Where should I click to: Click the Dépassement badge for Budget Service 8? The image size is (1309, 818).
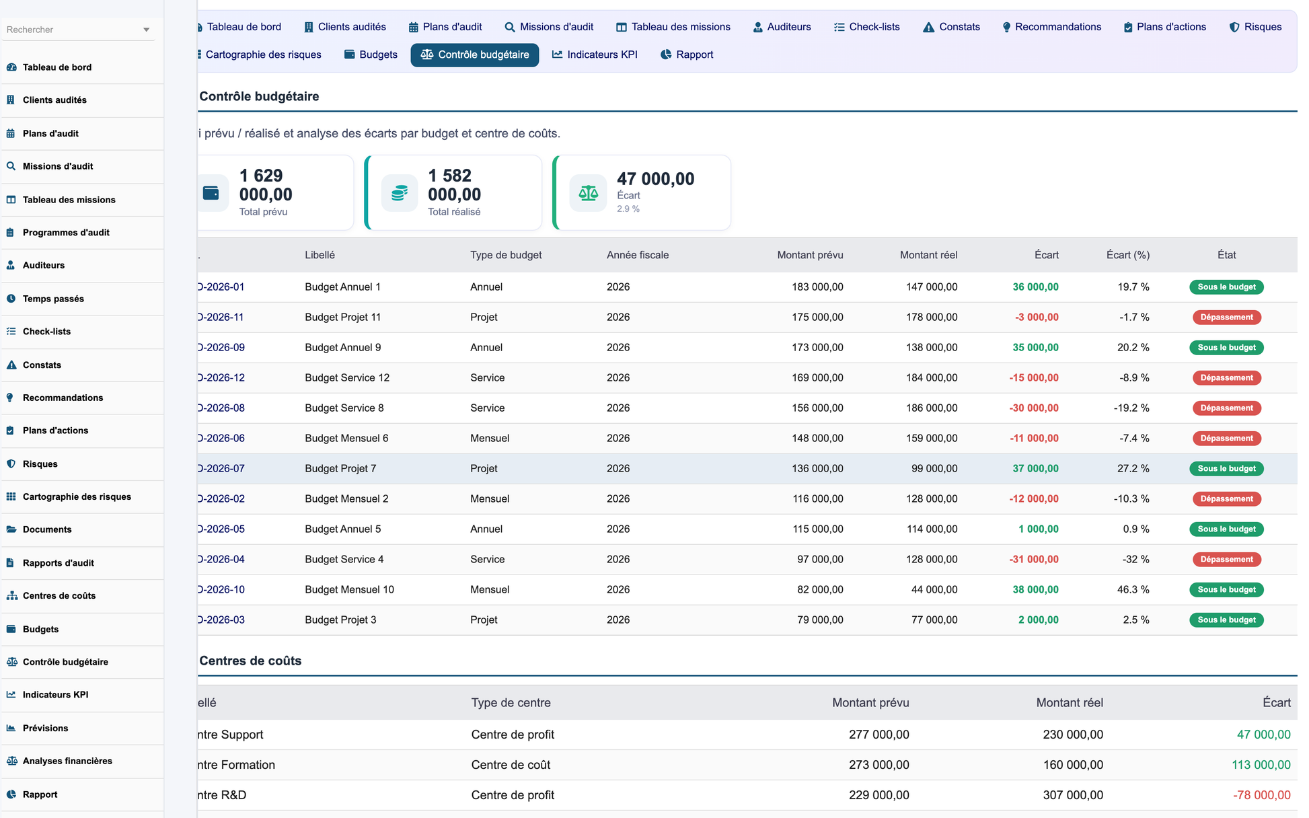[1226, 408]
